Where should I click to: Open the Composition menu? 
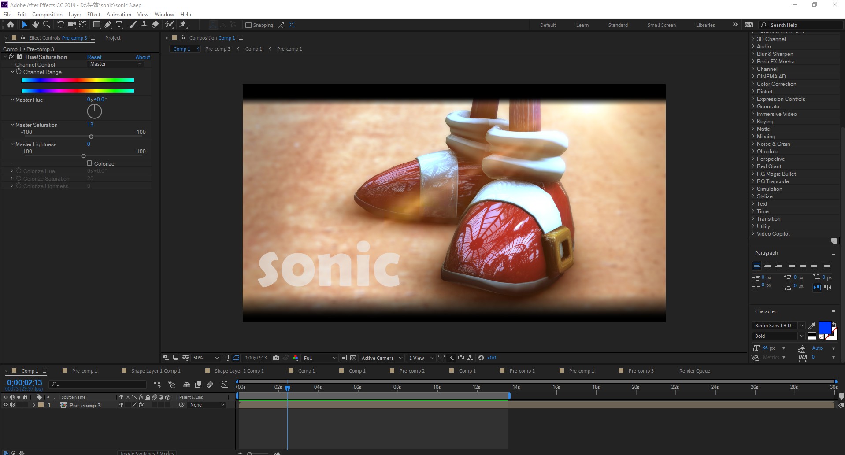pos(47,14)
